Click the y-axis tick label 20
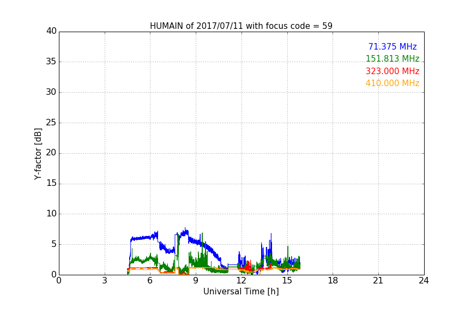Image resolution: width=471 pixels, height=314 pixels. 51,153
